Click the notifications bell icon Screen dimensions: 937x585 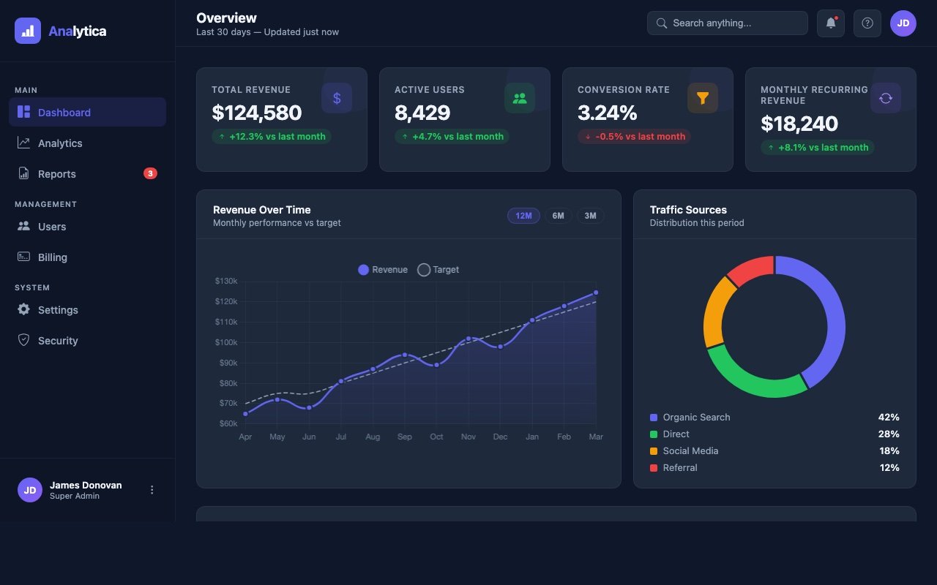pos(830,23)
